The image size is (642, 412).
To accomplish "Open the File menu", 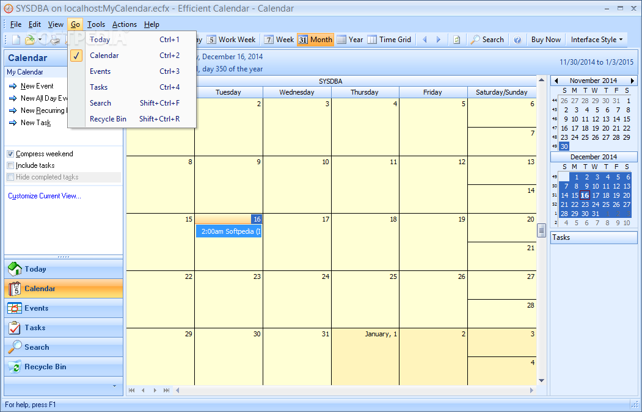I will 16,24.
